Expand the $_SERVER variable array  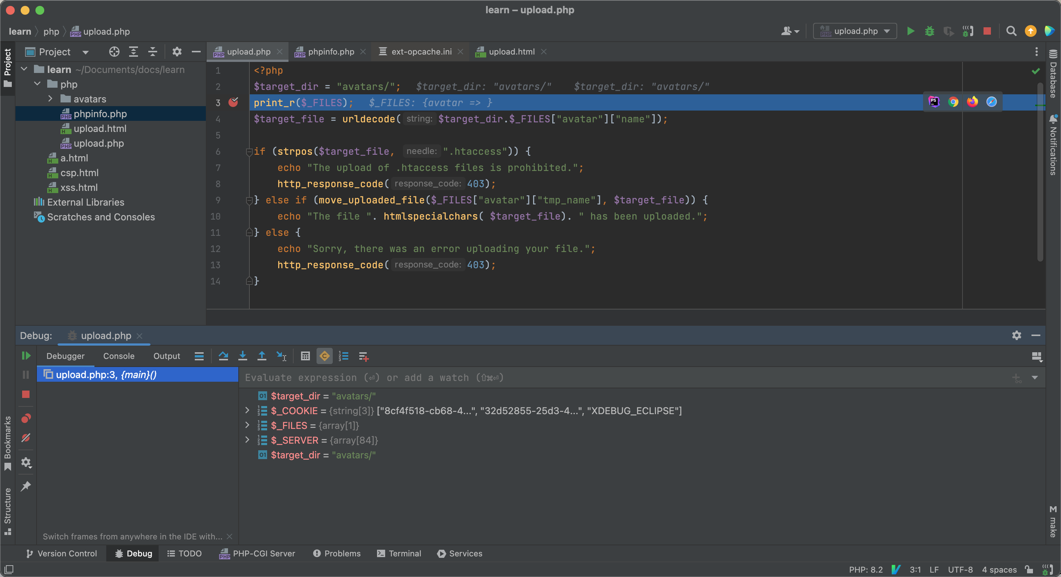[x=247, y=440]
